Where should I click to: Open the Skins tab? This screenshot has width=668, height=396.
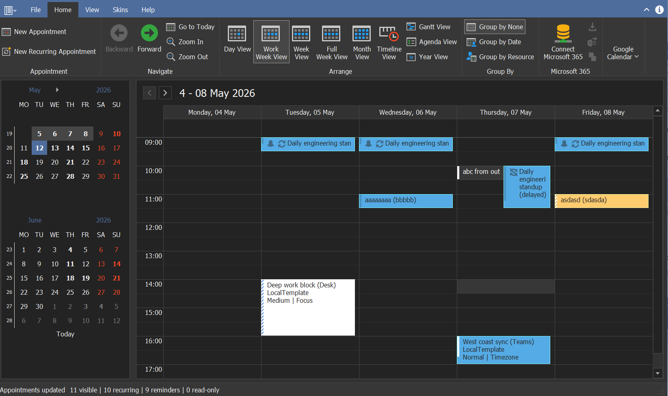120,10
